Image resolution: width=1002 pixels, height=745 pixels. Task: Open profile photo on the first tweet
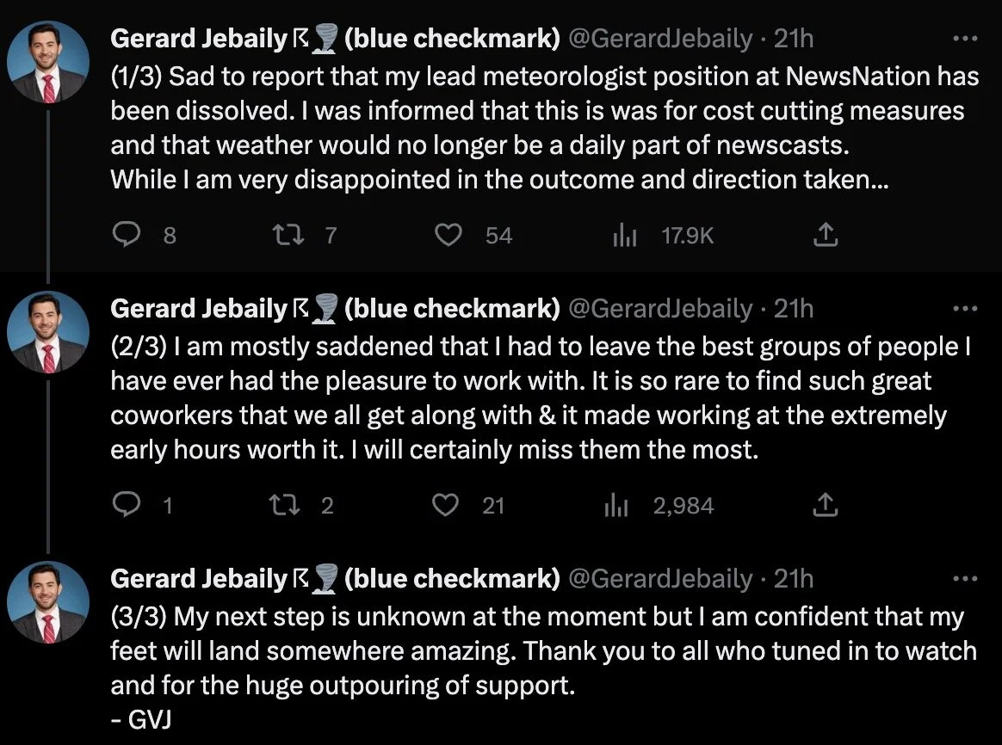click(48, 62)
